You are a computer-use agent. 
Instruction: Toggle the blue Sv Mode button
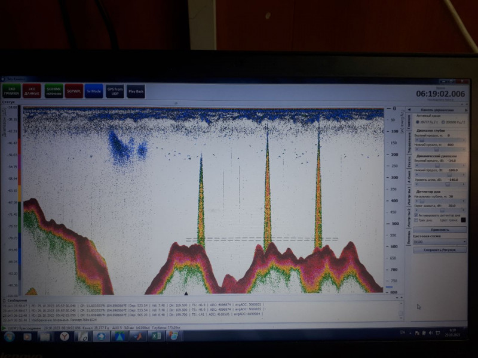tap(93, 91)
